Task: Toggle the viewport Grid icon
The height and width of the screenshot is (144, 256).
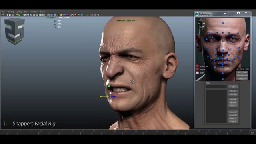Action: [24, 15]
